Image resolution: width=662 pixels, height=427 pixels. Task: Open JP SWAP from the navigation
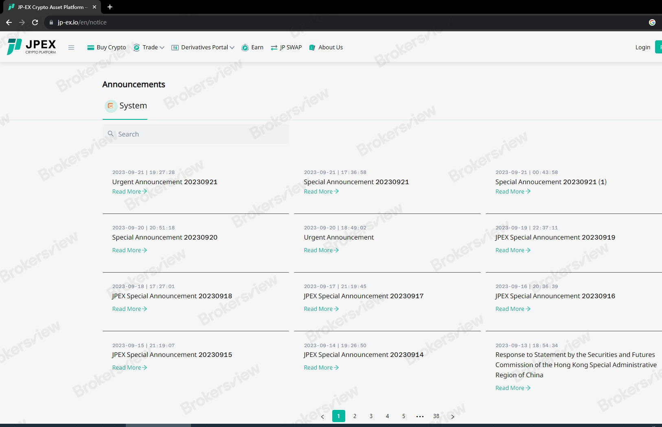click(286, 47)
